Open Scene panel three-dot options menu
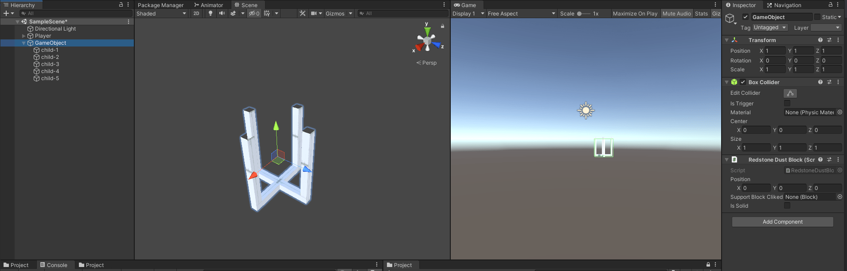 point(444,4)
